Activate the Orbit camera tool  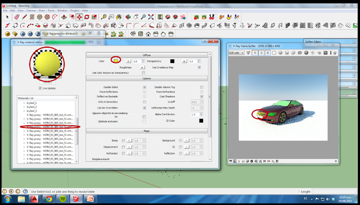[x=128, y=17]
